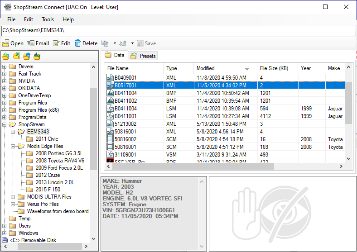Screen dimensions: 357x252
Task: Expand the MODIS ULTRA Files folder
Action: [x=13, y=197]
